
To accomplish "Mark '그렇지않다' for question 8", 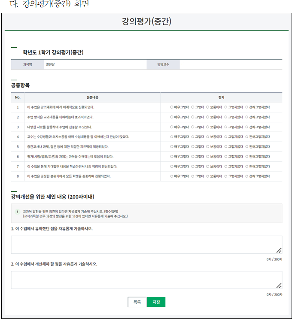I will coord(226,176).
